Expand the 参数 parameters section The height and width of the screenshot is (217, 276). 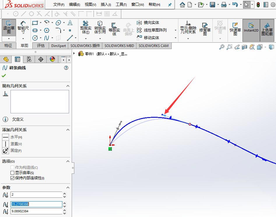pyautogui.click(x=68, y=187)
